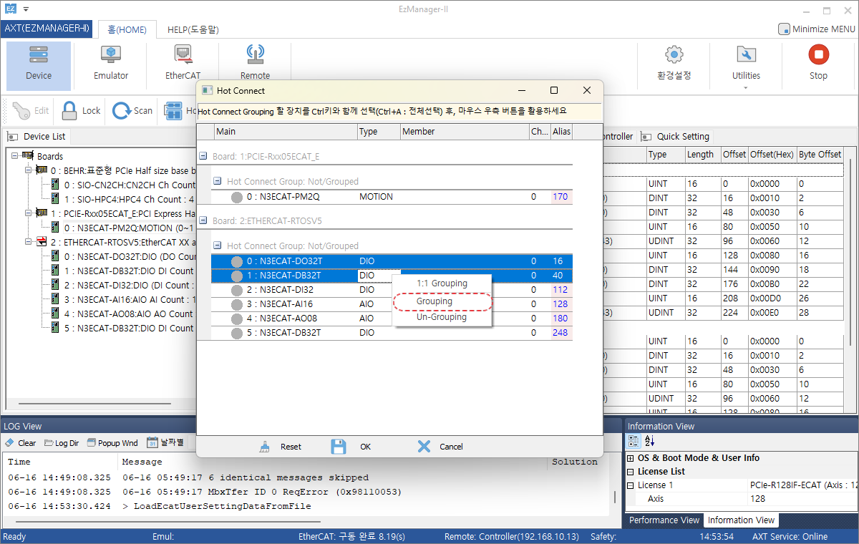Collapse the 0 : BEHR board node
859x544 pixels.
point(28,170)
